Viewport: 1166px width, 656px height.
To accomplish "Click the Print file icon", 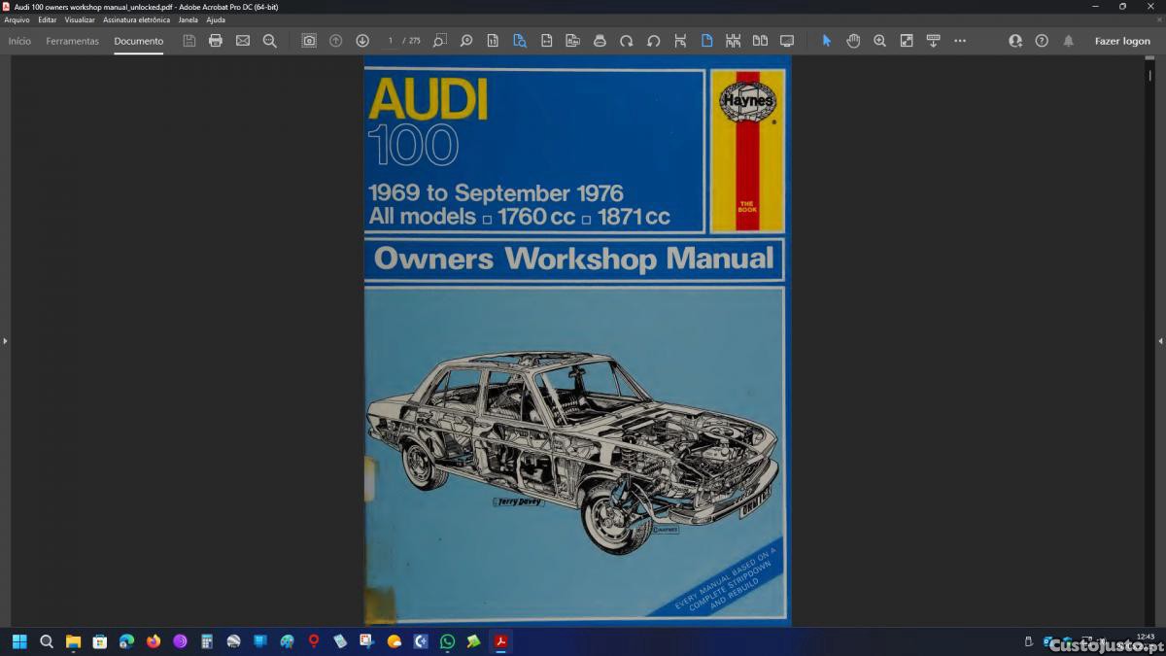I will tap(216, 41).
